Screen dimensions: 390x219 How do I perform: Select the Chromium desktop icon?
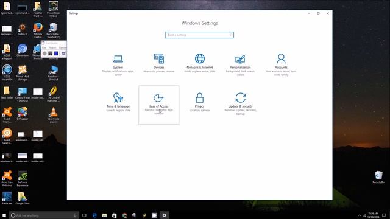(x=23, y=50)
